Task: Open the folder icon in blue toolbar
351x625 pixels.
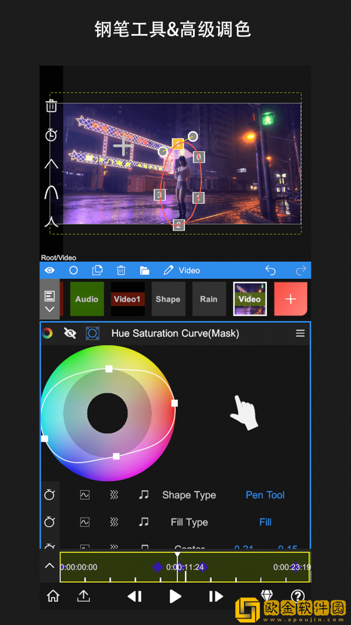Action: click(x=144, y=270)
